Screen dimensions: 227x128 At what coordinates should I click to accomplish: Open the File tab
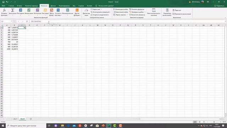click(x=4, y=6)
